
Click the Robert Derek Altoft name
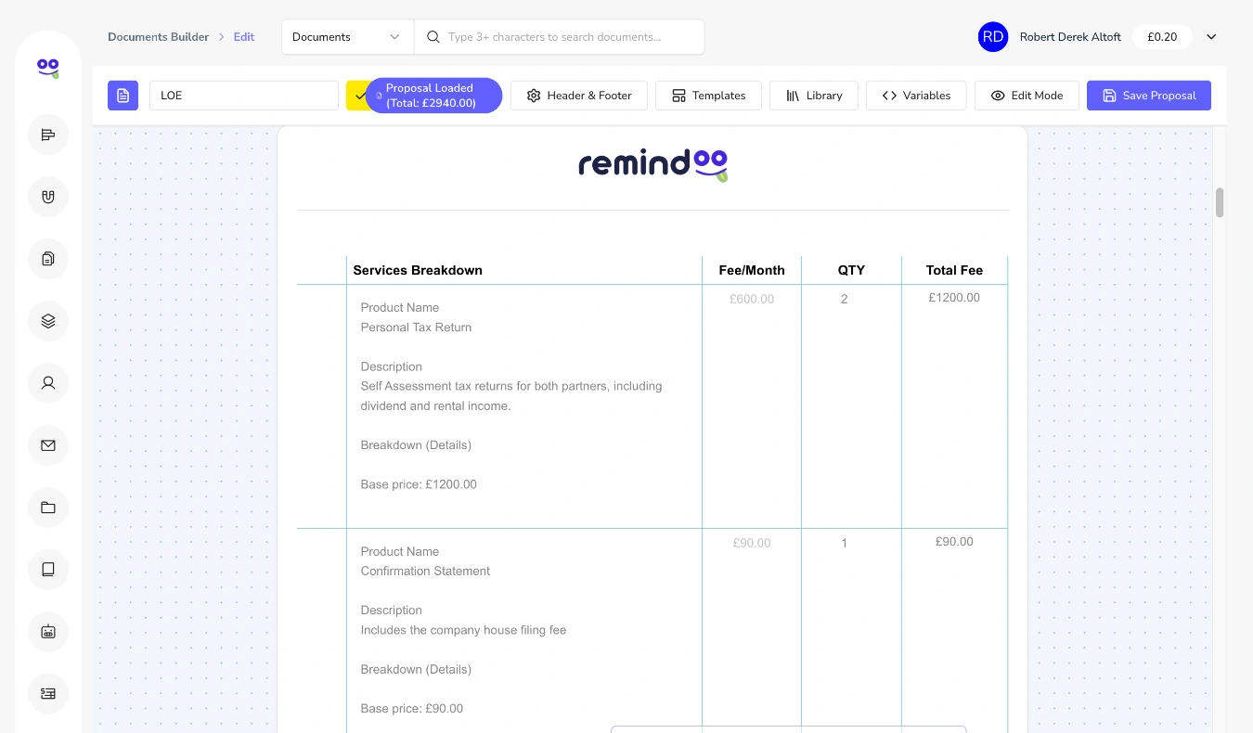[x=1070, y=37]
